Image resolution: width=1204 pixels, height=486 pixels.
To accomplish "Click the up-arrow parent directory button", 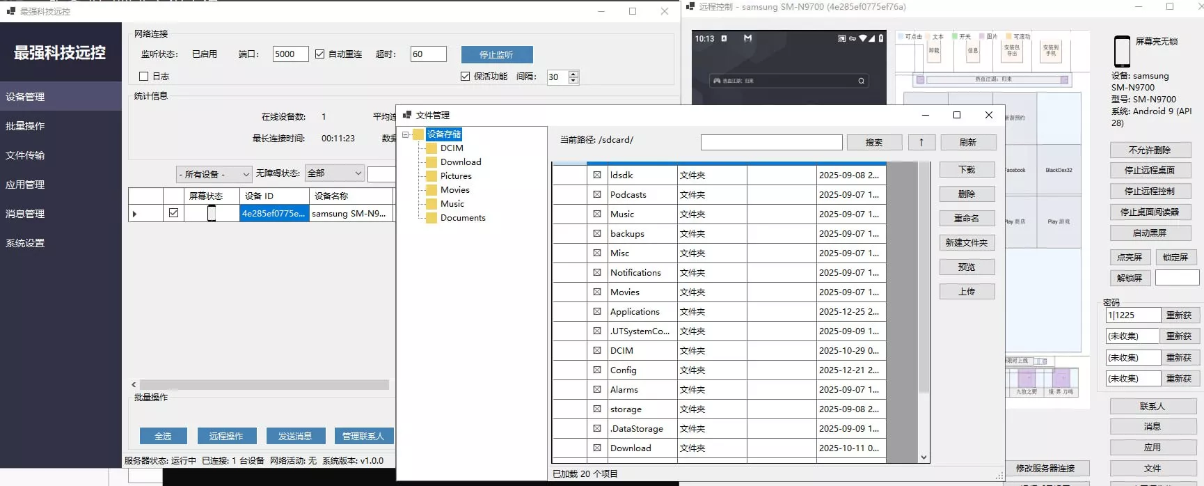I will click(921, 142).
